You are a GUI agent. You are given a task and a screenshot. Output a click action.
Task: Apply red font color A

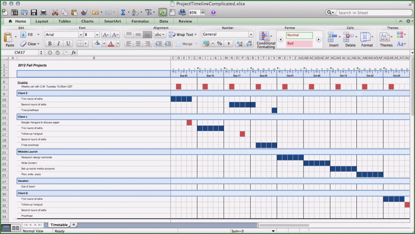pyautogui.click(x=111, y=44)
